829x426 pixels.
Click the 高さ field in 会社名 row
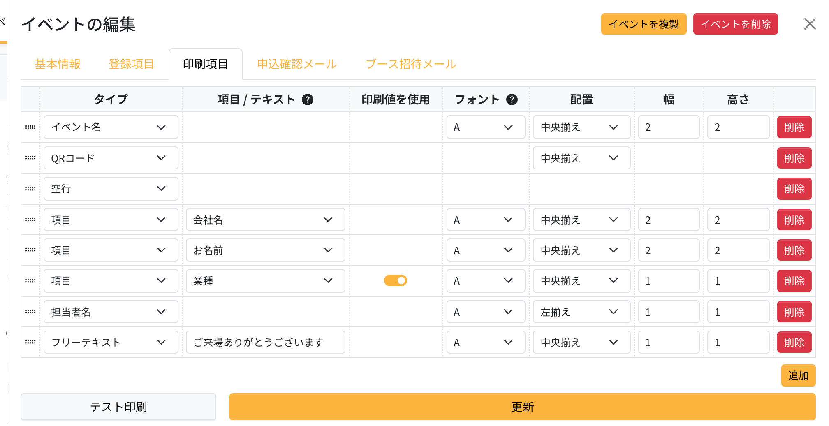[x=739, y=220]
